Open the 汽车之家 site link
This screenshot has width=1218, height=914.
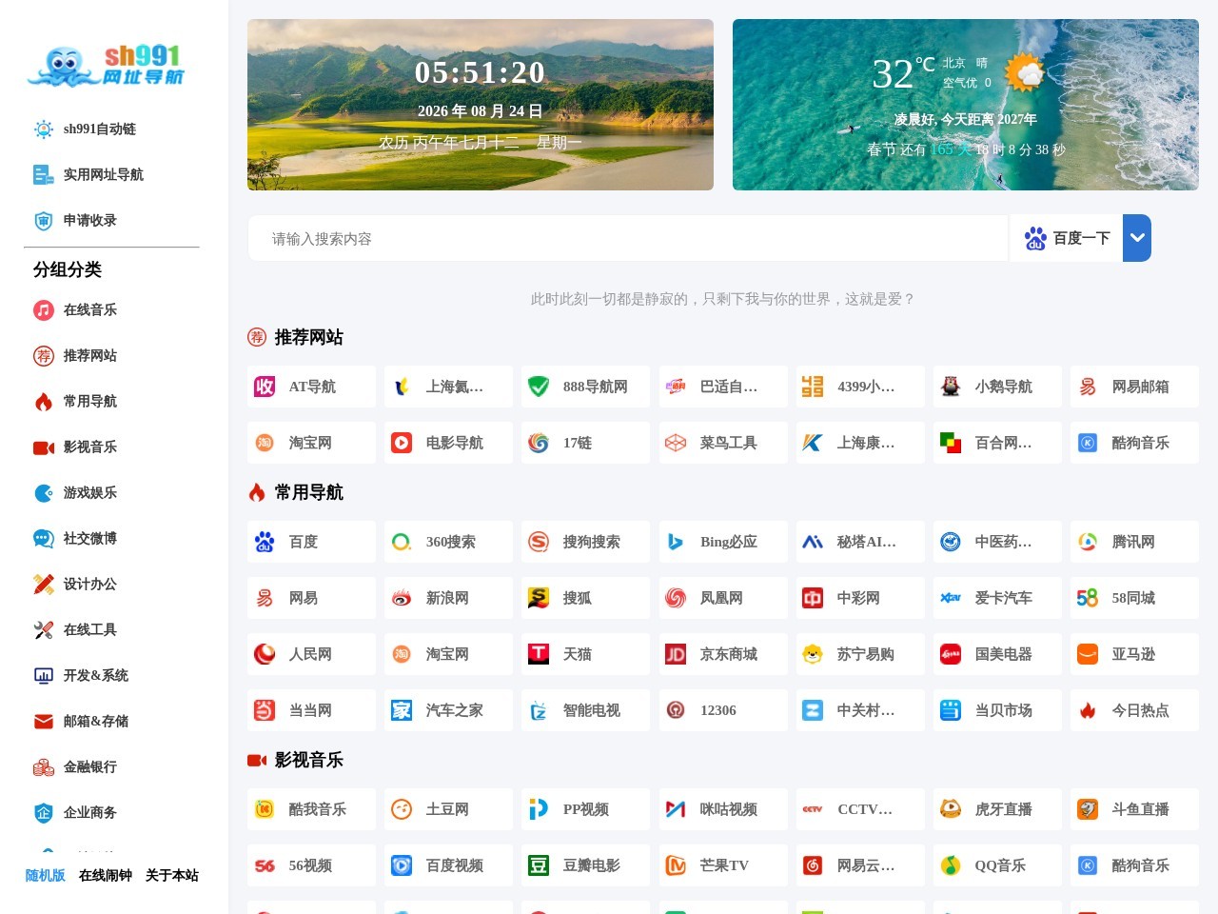(x=448, y=710)
